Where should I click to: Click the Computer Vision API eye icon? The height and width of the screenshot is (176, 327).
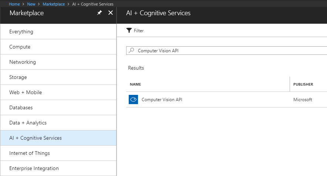pos(133,100)
